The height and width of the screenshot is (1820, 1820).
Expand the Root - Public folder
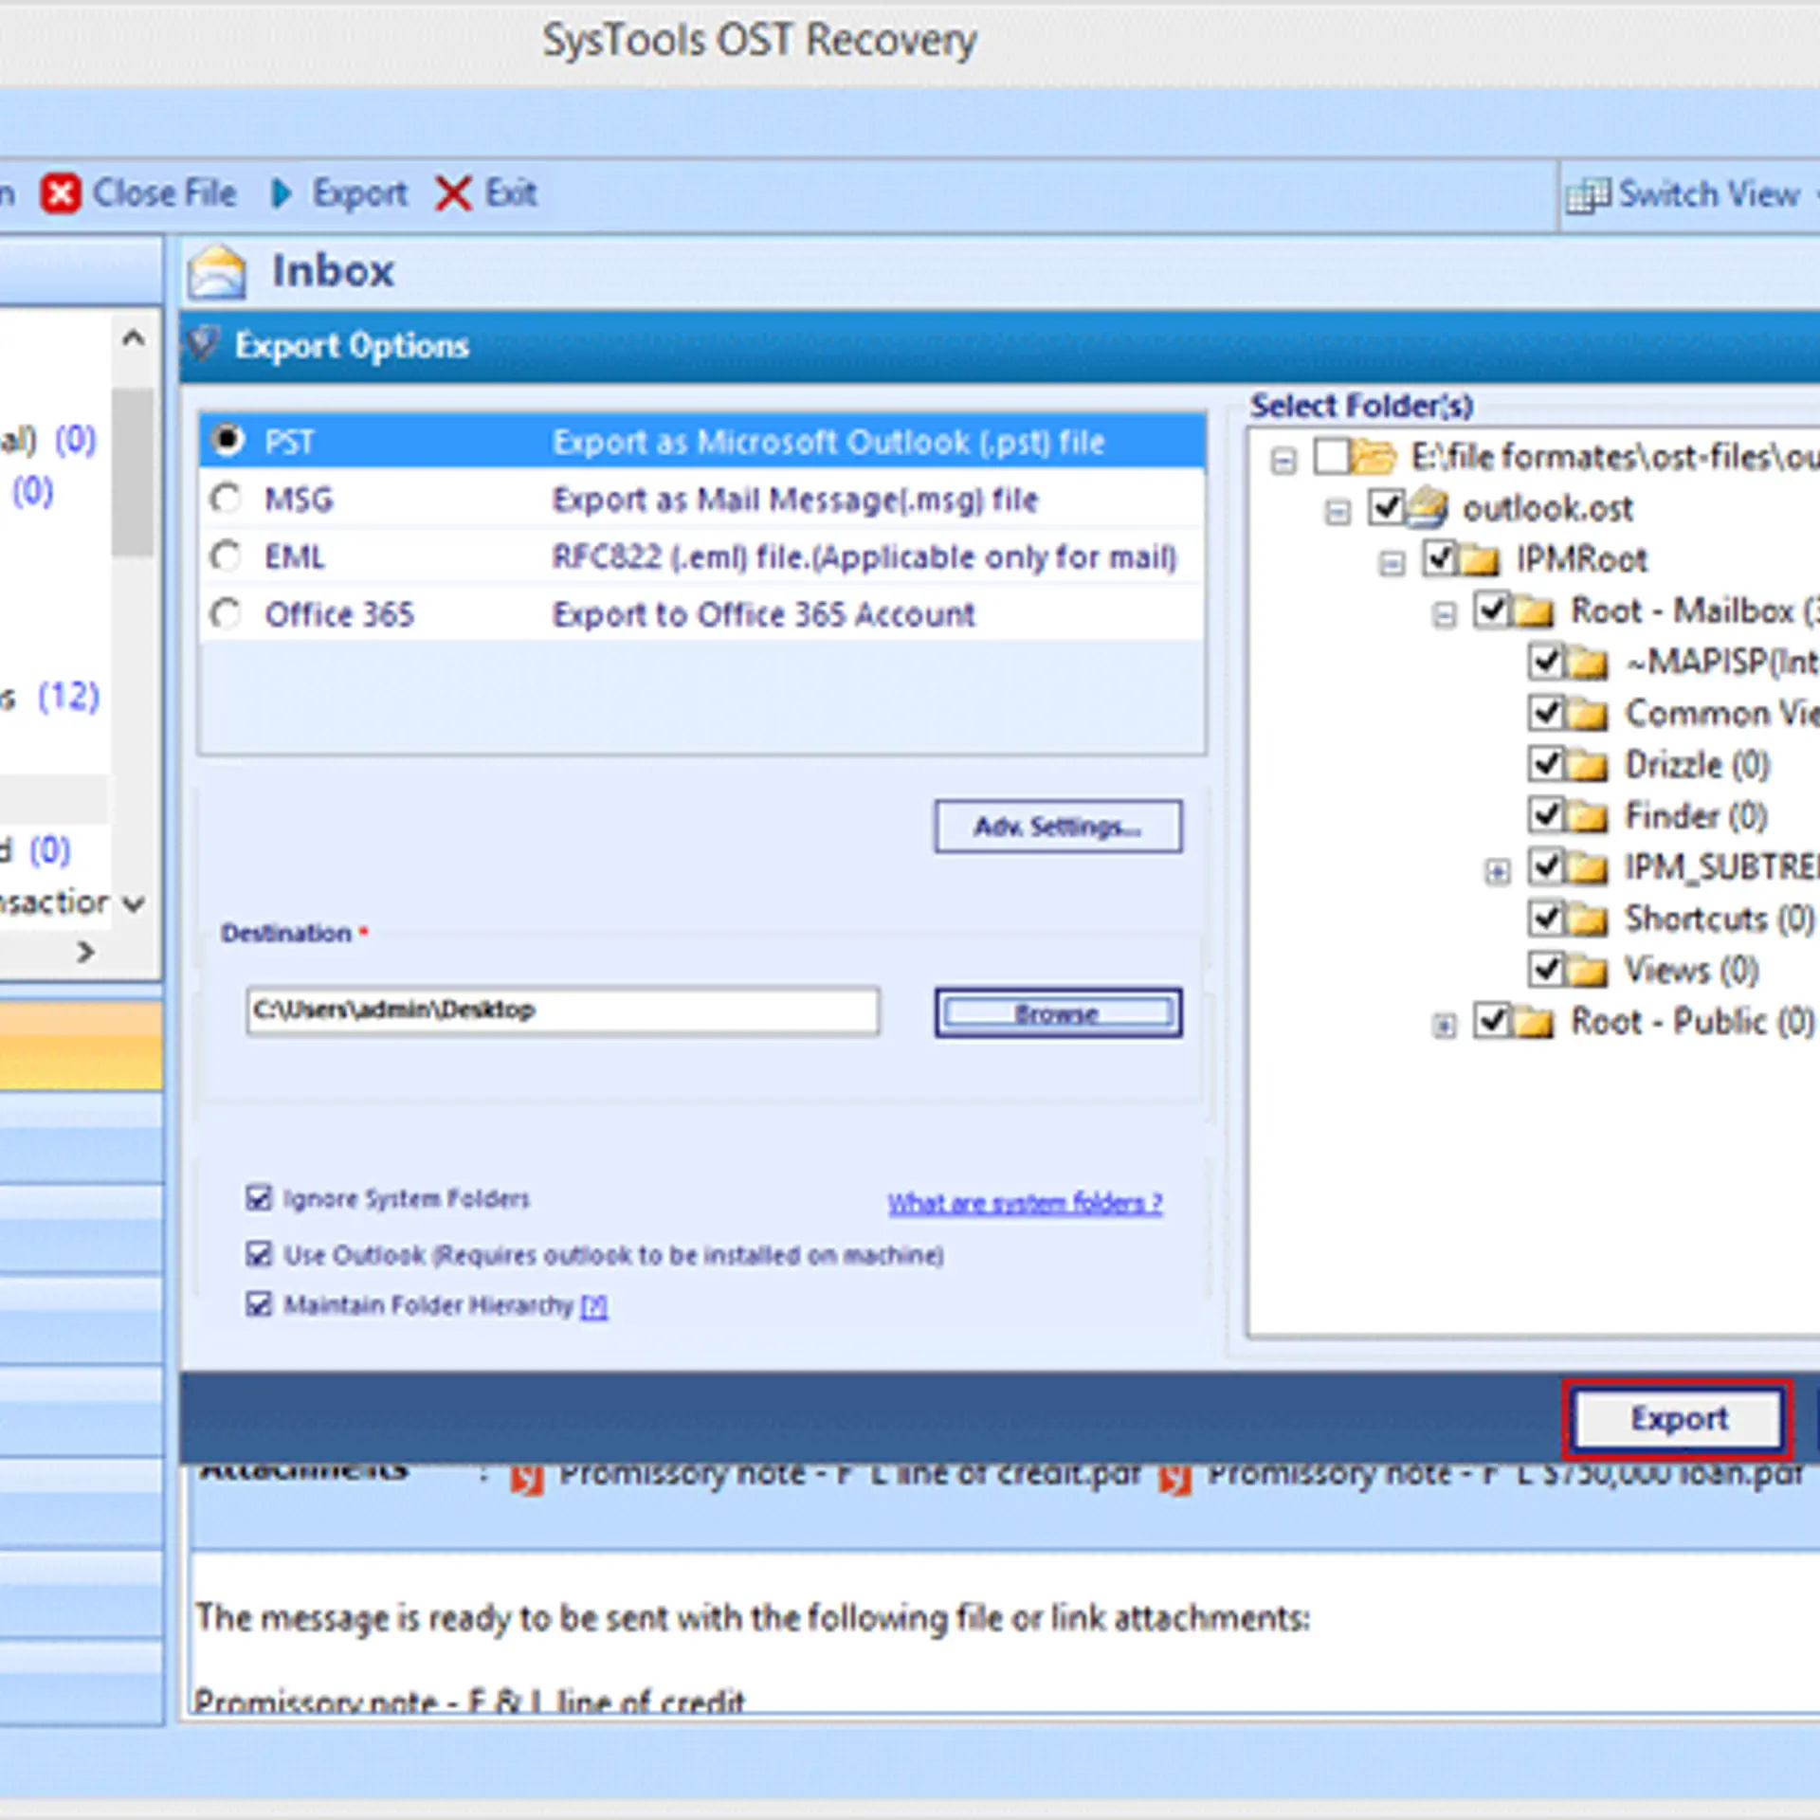tap(1444, 1025)
